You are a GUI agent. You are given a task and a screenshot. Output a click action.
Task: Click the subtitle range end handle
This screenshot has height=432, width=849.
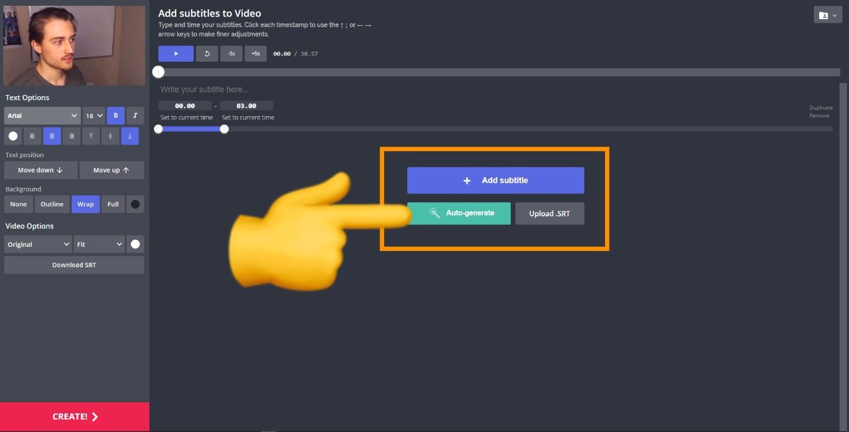(224, 129)
